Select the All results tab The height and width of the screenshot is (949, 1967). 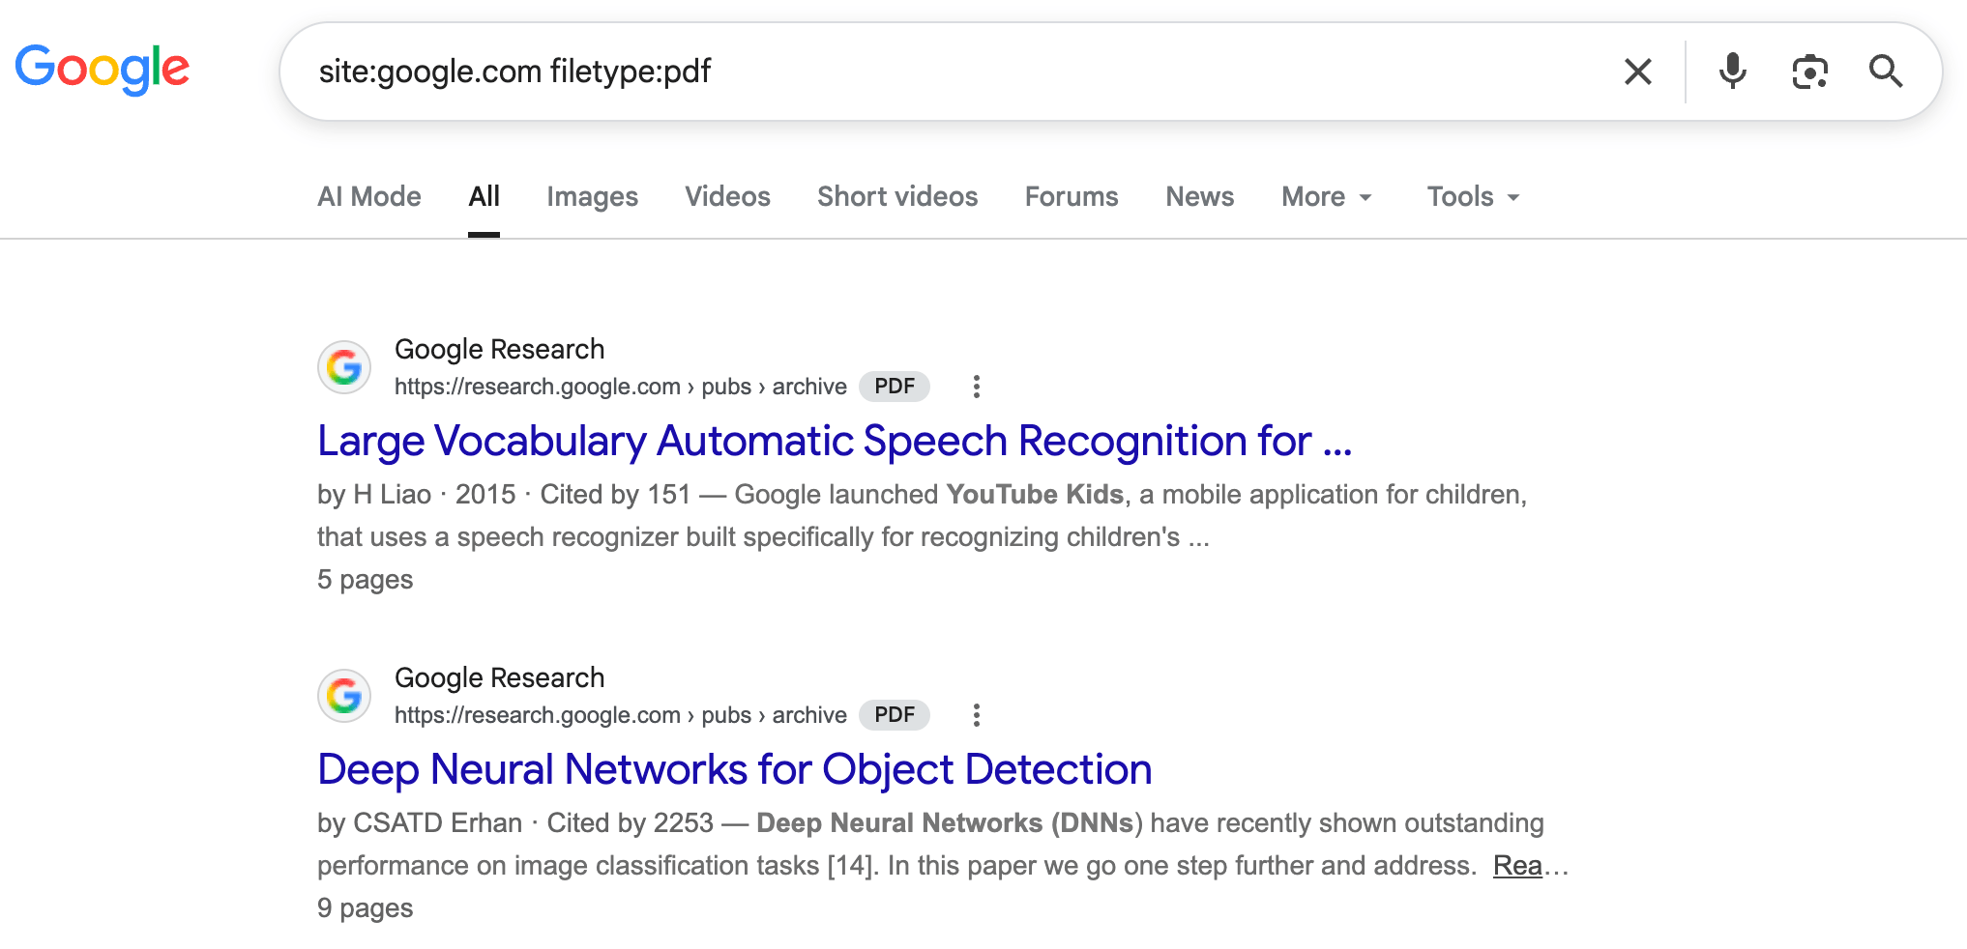[484, 196]
